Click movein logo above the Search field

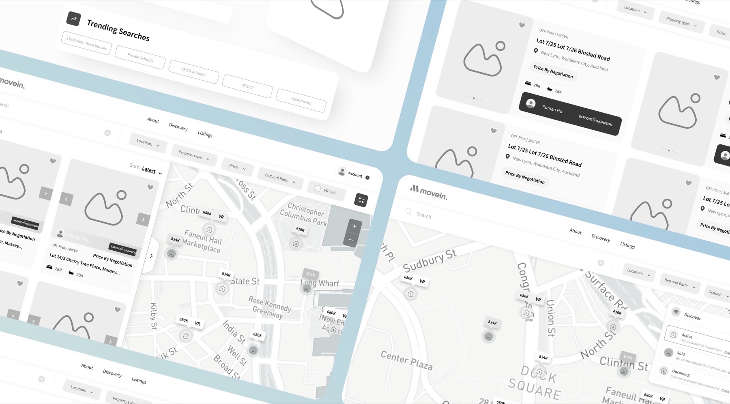point(429,192)
